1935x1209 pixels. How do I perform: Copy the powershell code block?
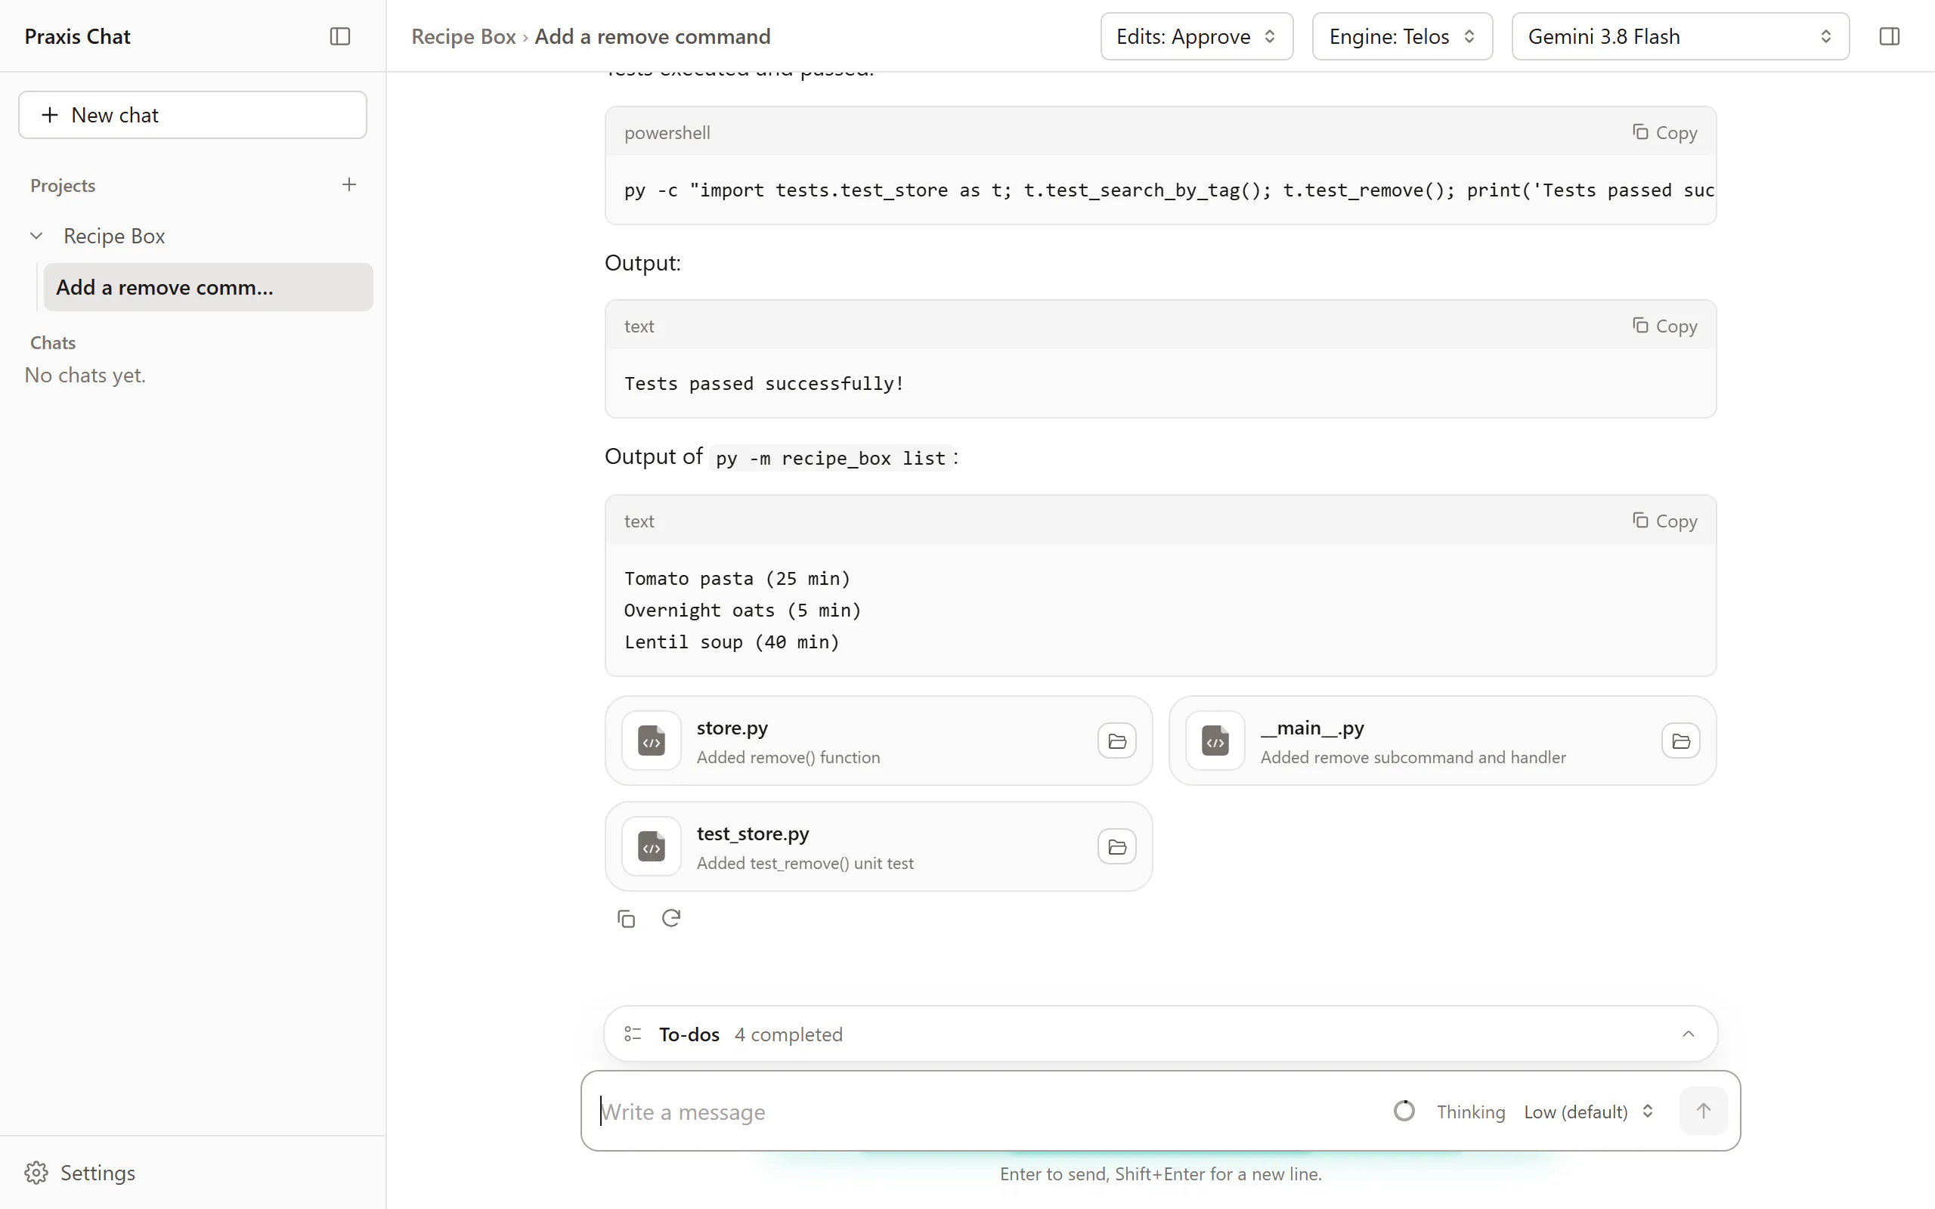click(1664, 133)
